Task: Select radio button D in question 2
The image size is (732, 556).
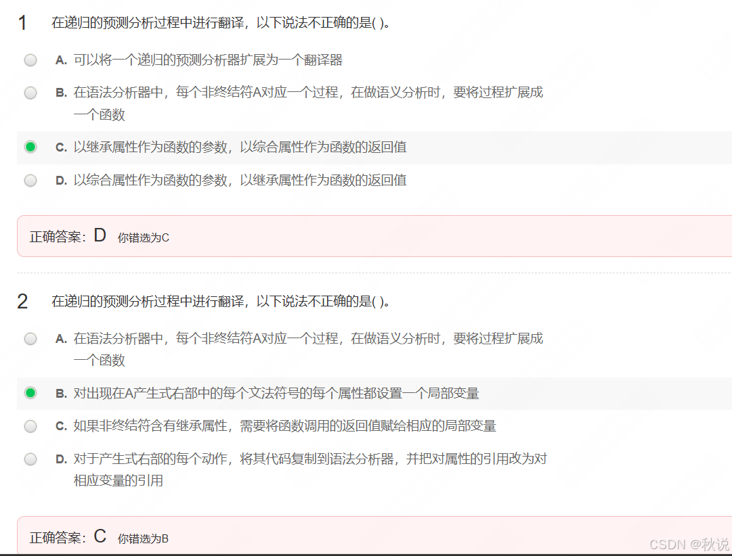Action: click(30, 459)
